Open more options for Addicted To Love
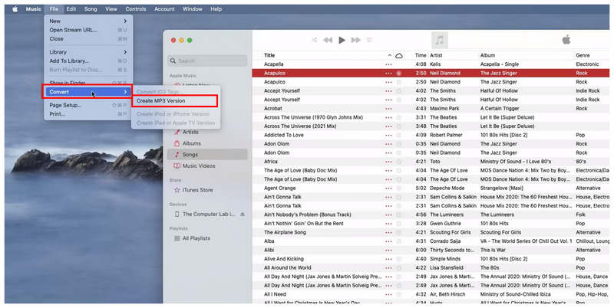 click(388, 136)
